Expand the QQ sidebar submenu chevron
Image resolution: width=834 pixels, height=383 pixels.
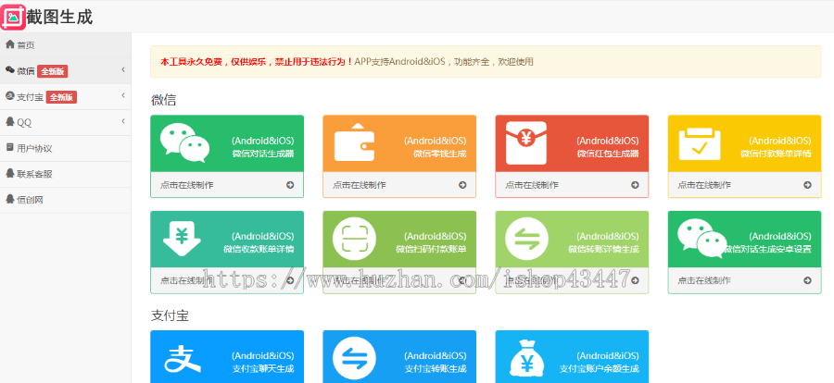pos(123,121)
